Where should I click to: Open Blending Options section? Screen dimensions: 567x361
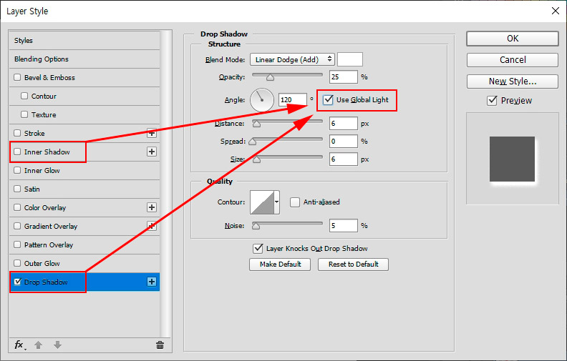coord(84,59)
